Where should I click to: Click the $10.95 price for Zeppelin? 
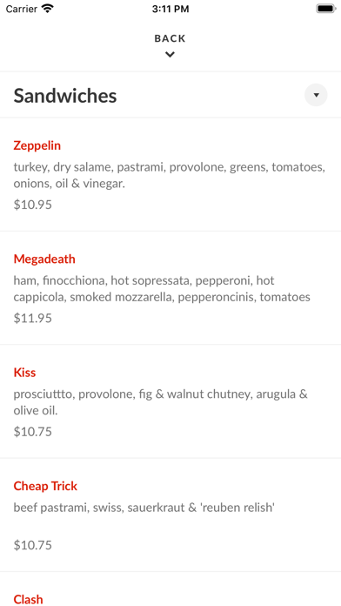point(33,205)
